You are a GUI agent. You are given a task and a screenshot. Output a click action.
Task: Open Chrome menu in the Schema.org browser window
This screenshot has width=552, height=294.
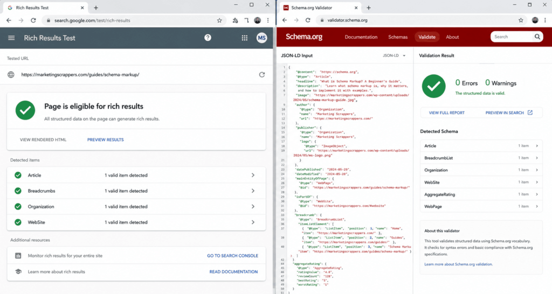(546, 20)
